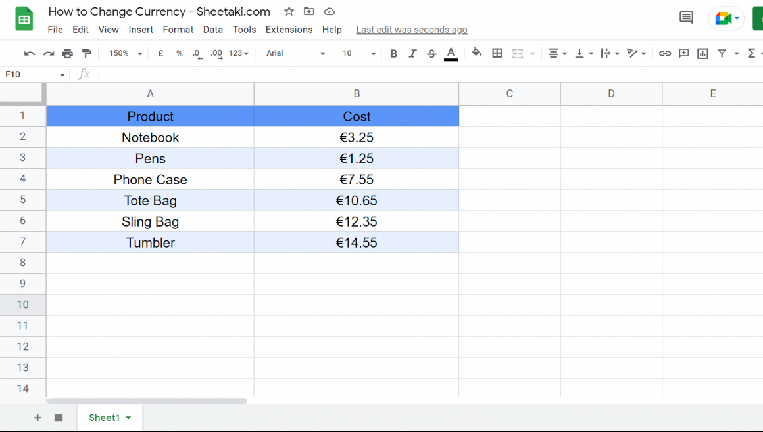This screenshot has width=763, height=432.
Task: Apply currency format using the £ icon
Action: click(x=160, y=53)
